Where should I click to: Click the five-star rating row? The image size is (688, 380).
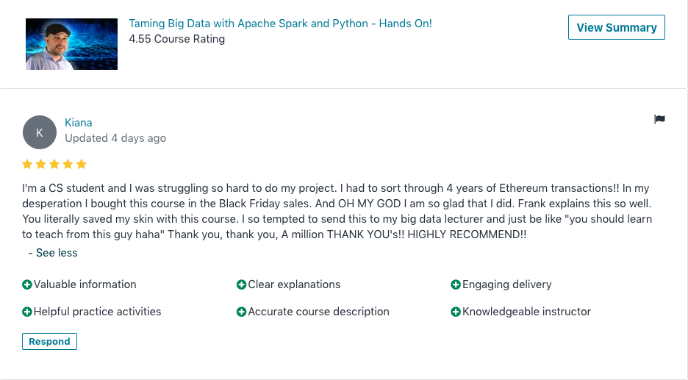54,164
